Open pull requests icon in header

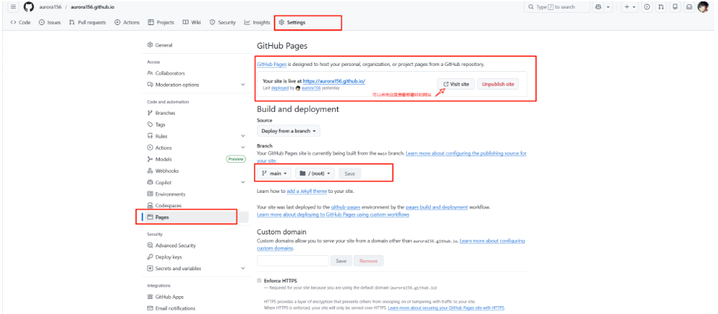[x=661, y=7]
